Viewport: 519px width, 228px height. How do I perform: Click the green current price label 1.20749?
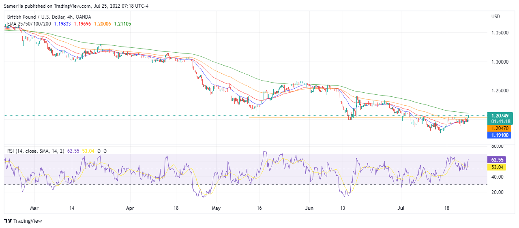(499, 116)
